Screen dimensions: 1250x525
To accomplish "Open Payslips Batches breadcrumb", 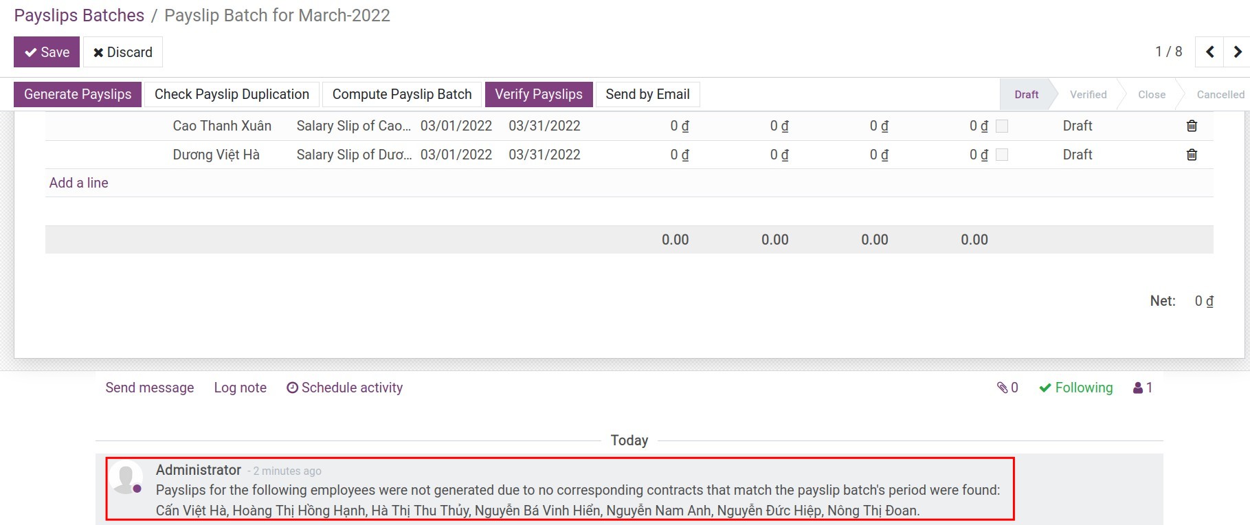I will 79,15.
